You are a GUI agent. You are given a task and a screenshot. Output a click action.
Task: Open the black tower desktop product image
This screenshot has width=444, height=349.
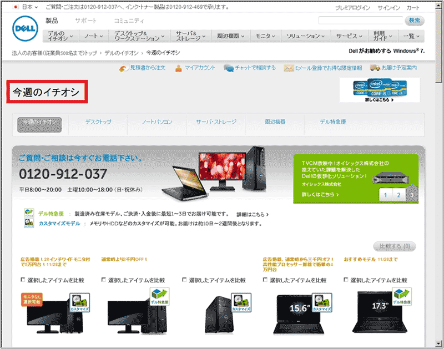click(x=219, y=315)
